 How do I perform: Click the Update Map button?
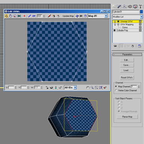coord(68,16)
